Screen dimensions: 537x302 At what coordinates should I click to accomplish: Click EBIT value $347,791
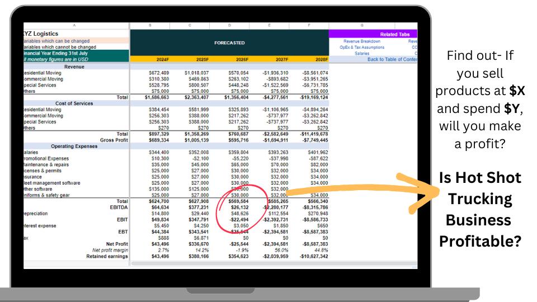click(x=199, y=220)
